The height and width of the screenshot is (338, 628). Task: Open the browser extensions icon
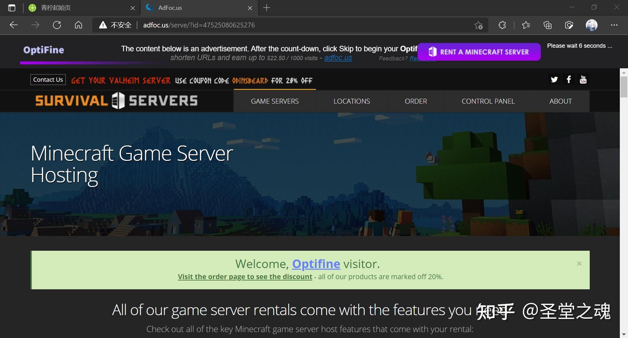pos(502,25)
